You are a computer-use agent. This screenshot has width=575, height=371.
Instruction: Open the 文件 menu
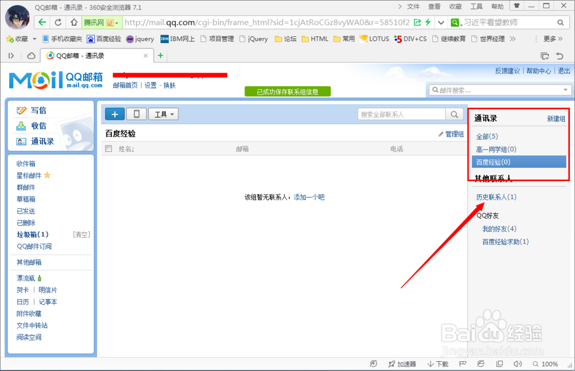tap(413, 6)
